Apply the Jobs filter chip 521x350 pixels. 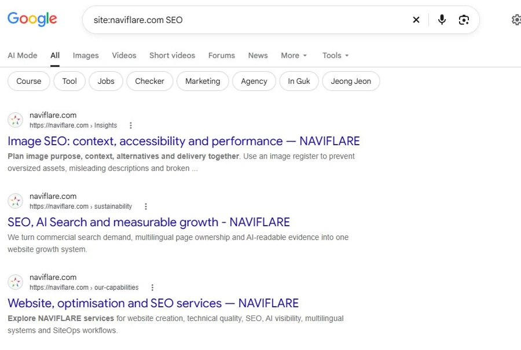point(106,81)
